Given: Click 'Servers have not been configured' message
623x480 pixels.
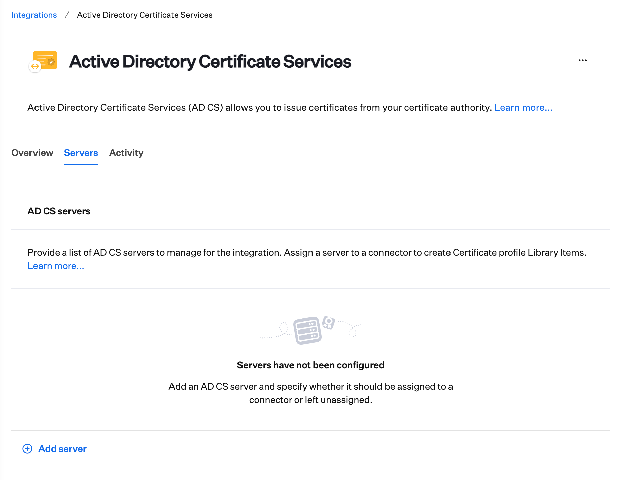Looking at the screenshot, I should [310, 365].
